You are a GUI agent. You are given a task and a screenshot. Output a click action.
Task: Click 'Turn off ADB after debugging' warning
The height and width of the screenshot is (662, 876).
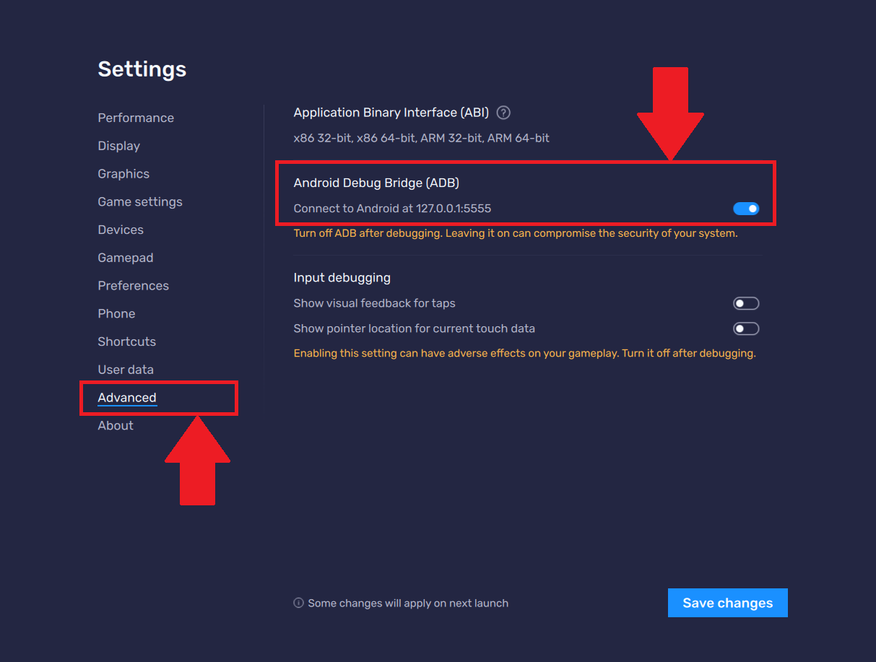click(x=516, y=234)
